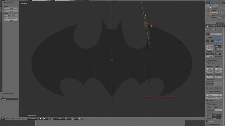Open the Render Layers properties tab icon
This screenshot has height=126, width=225.
214,26
